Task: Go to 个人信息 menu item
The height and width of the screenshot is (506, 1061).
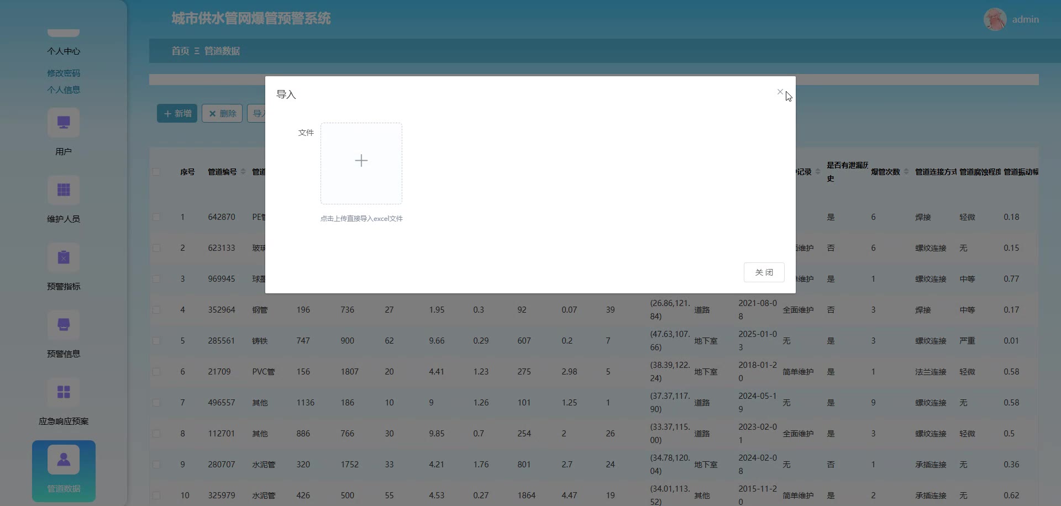Action: 64,89
